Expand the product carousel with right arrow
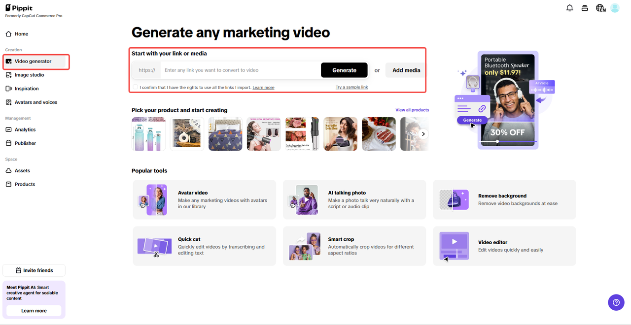The width and height of the screenshot is (631, 325). pyautogui.click(x=423, y=133)
